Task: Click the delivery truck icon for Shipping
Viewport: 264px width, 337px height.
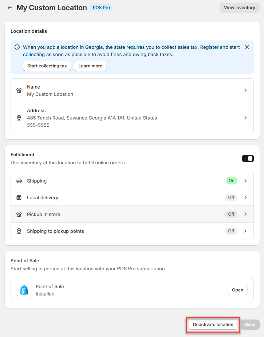Action: coord(19,181)
